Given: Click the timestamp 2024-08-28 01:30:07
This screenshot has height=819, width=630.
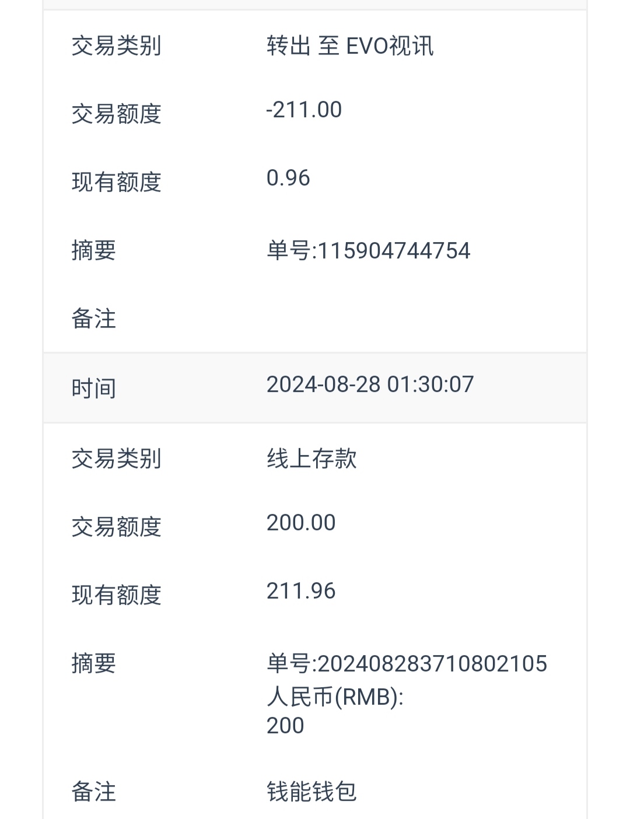Looking at the screenshot, I should pos(370,384).
